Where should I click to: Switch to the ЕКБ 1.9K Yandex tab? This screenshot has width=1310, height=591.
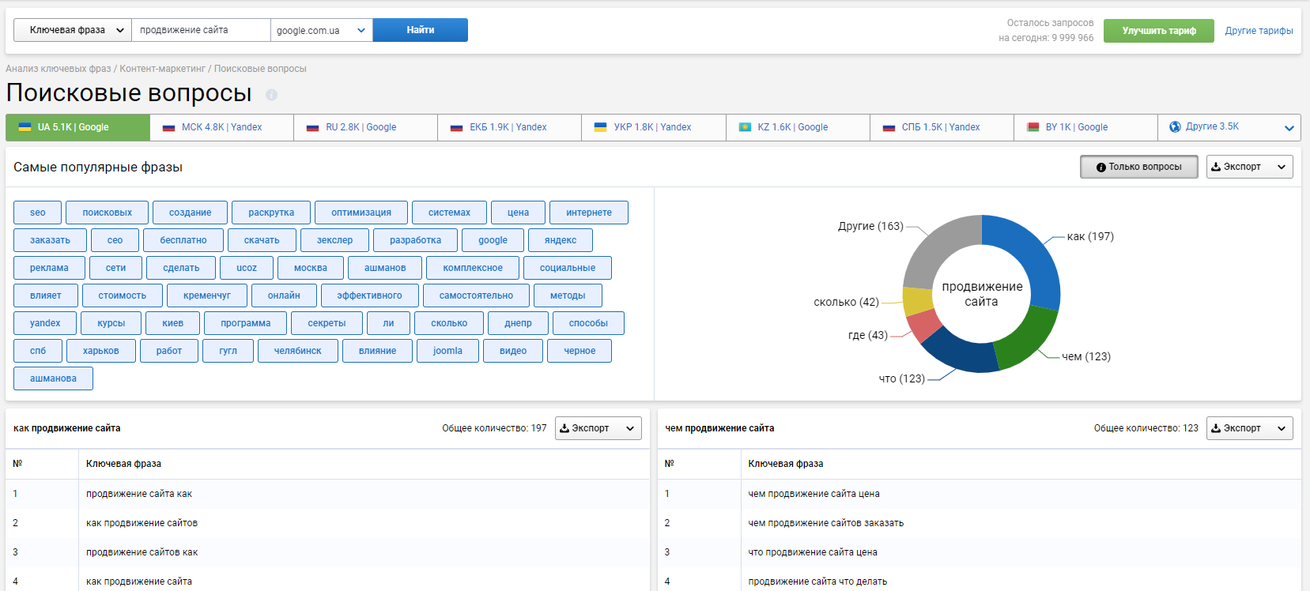[x=509, y=127]
